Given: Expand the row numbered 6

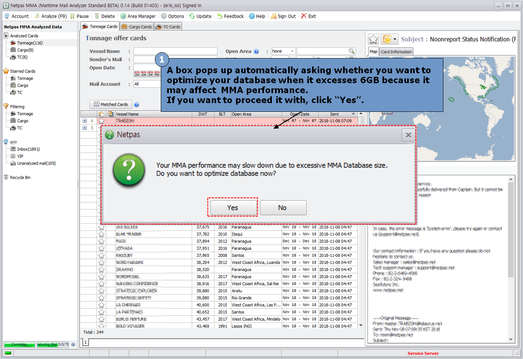Looking at the screenshot, I should (84, 121).
